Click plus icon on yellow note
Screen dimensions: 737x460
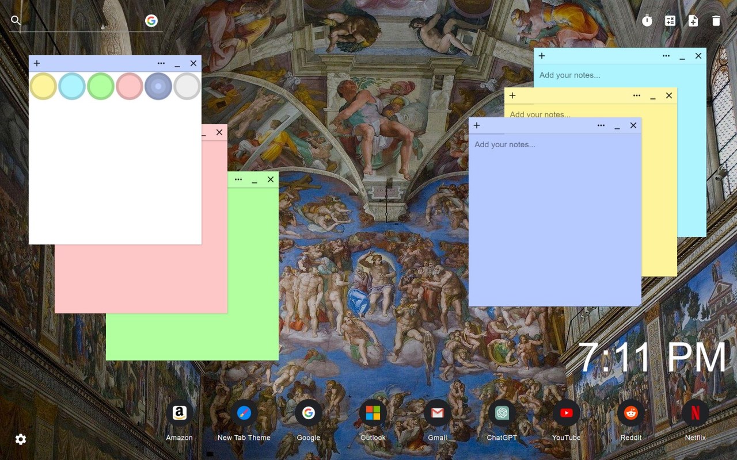512,95
